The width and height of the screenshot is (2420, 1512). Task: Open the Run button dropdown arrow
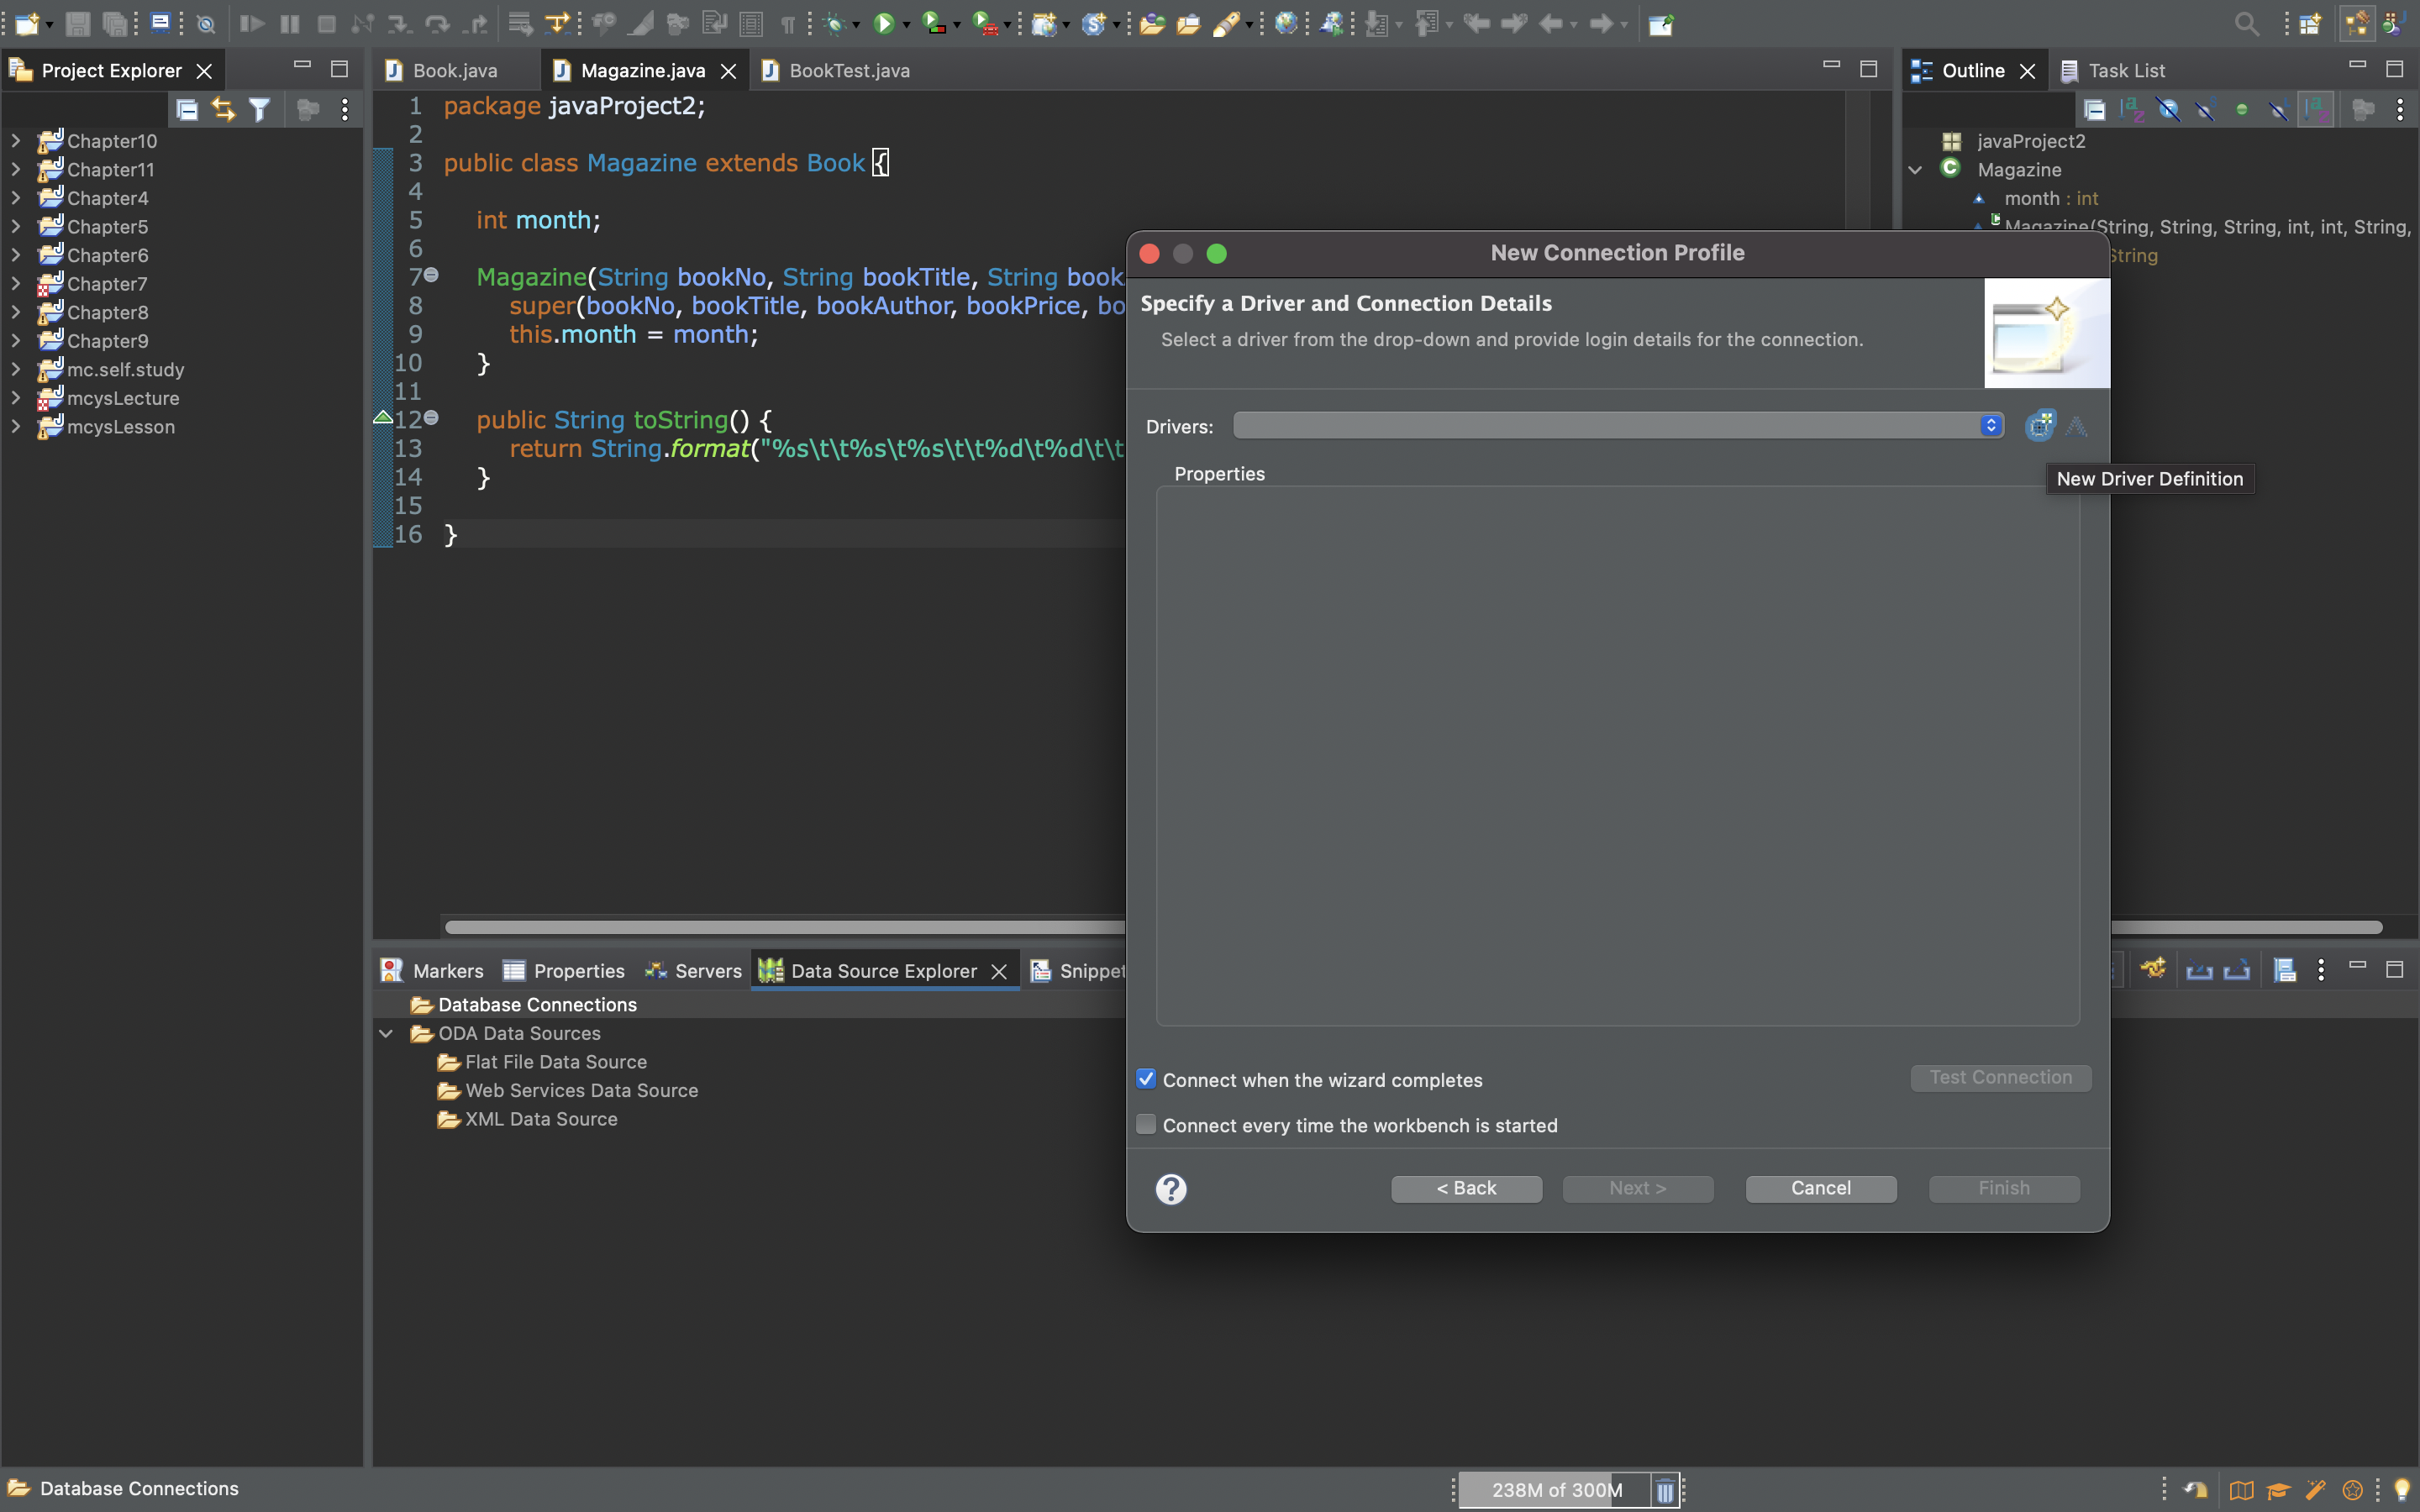(x=907, y=25)
